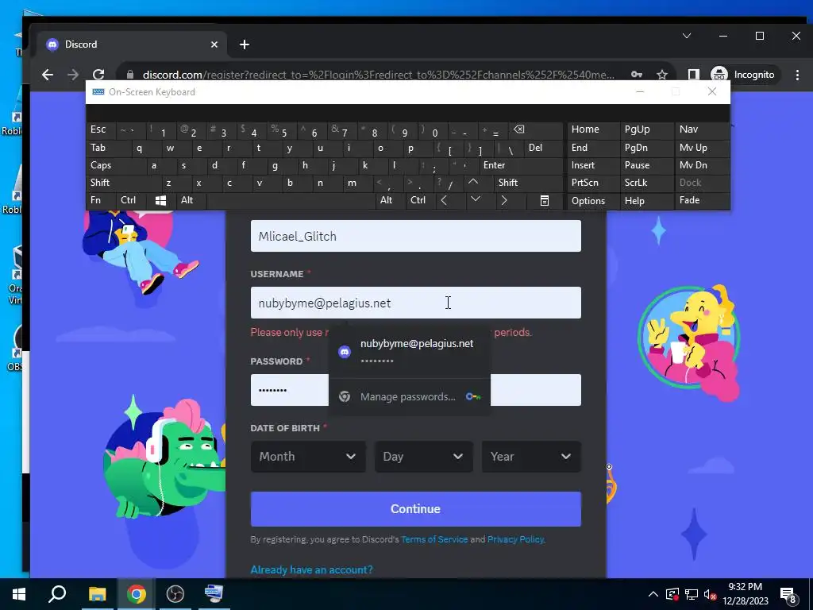The image size is (813, 610).
Task: Open Manage passwords option
Action: click(x=410, y=397)
